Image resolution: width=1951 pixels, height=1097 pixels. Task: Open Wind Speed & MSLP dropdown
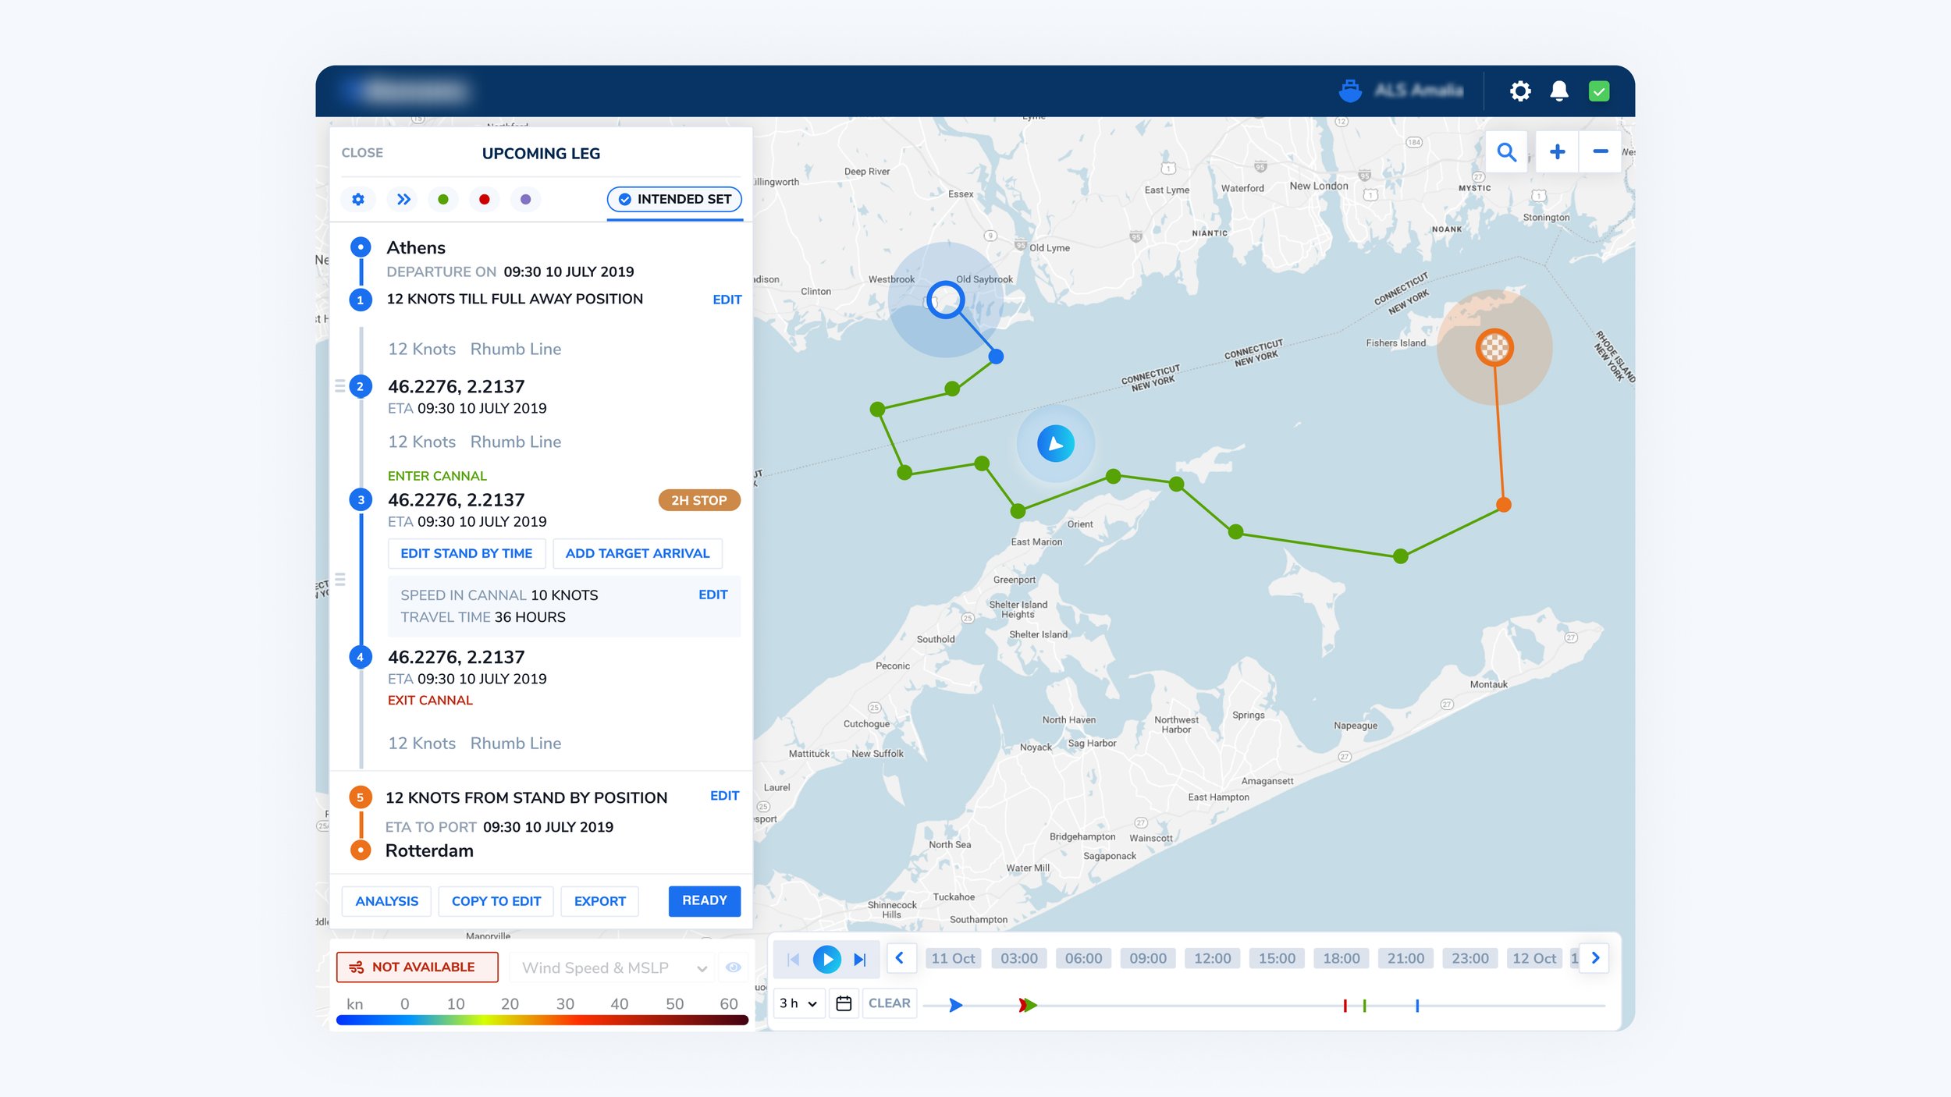pos(613,968)
